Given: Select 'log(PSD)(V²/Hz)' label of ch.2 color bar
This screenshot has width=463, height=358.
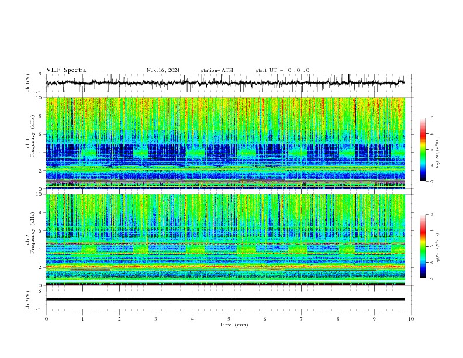Looking at the screenshot, I should coord(438,249).
